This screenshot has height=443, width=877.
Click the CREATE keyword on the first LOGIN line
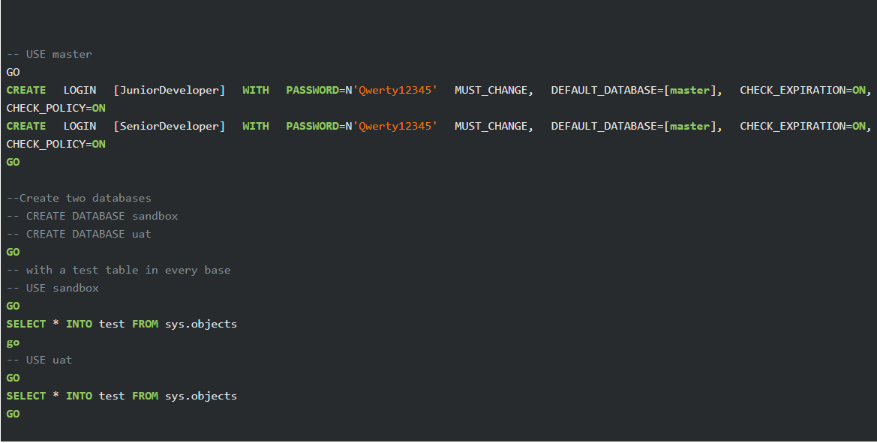[26, 89]
